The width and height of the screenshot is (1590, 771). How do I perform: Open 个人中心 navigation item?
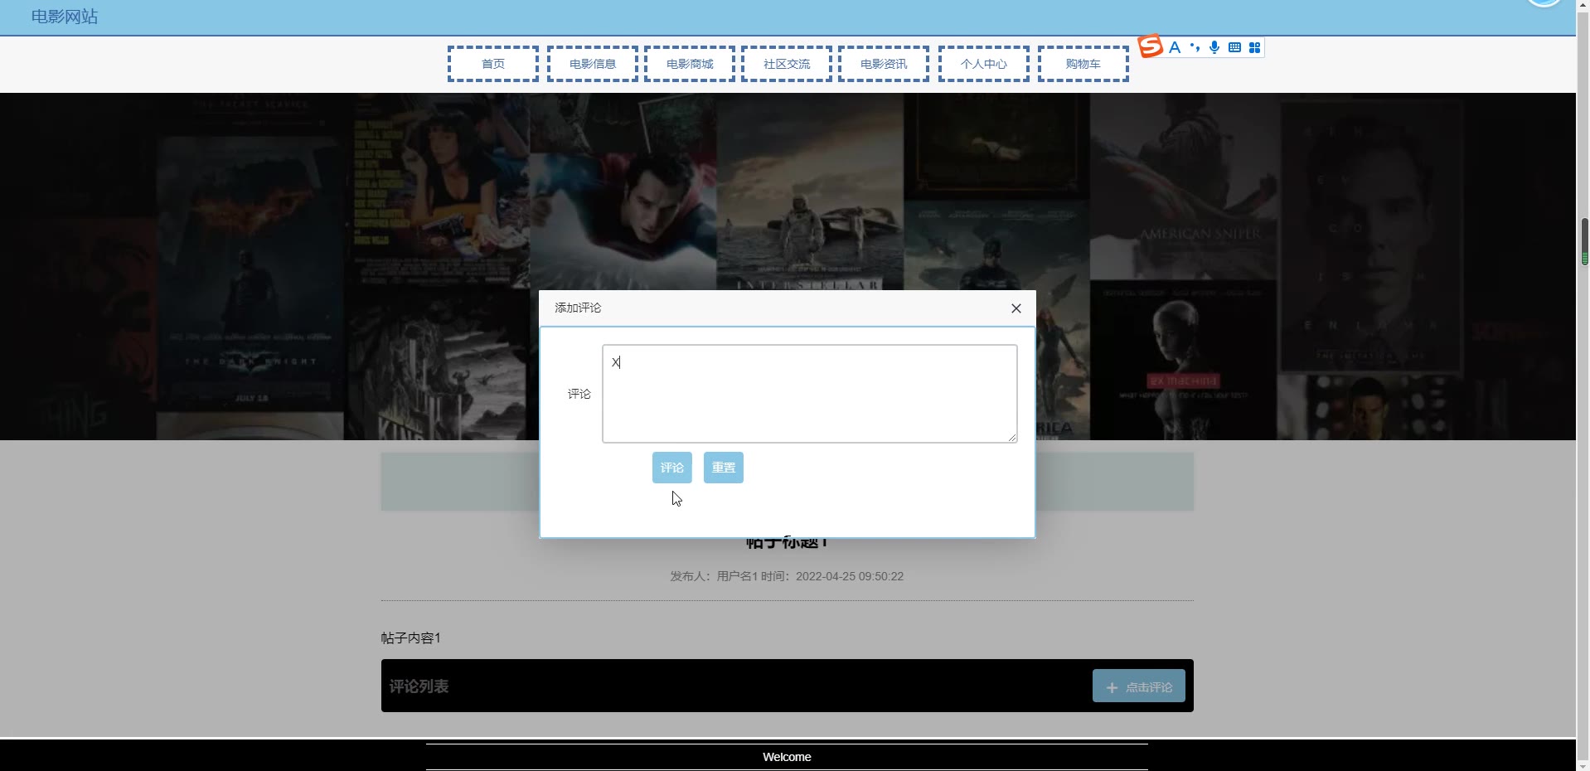(984, 64)
